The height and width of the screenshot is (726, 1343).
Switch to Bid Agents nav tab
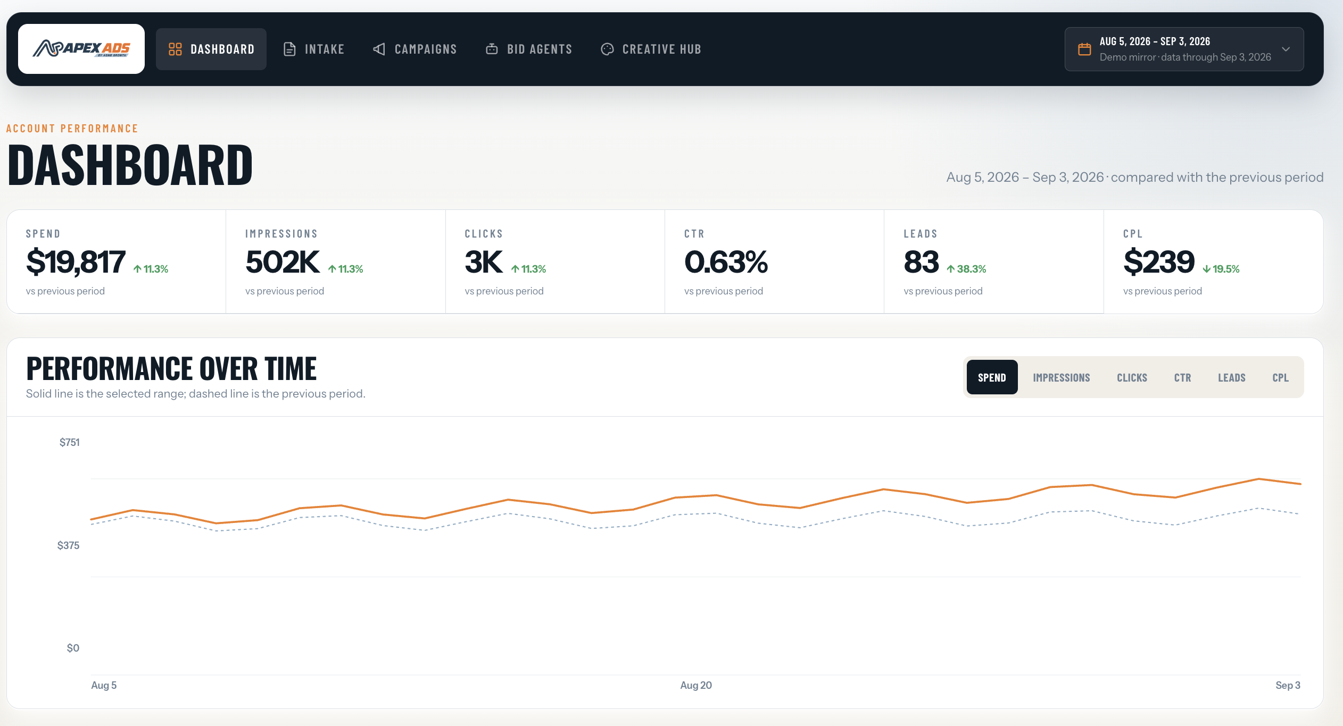[x=529, y=49]
